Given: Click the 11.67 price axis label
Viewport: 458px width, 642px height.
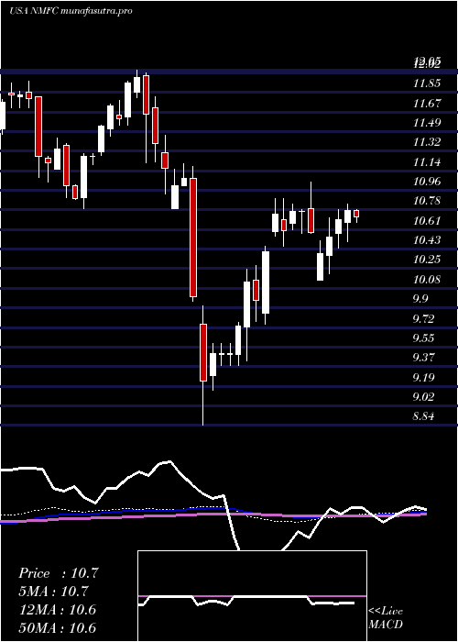Looking at the screenshot, I should pos(427,104).
